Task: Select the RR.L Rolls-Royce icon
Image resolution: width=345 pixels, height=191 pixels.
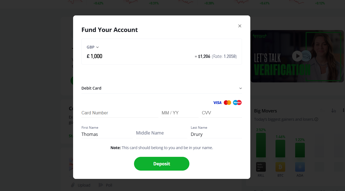Action: [x=261, y=167]
